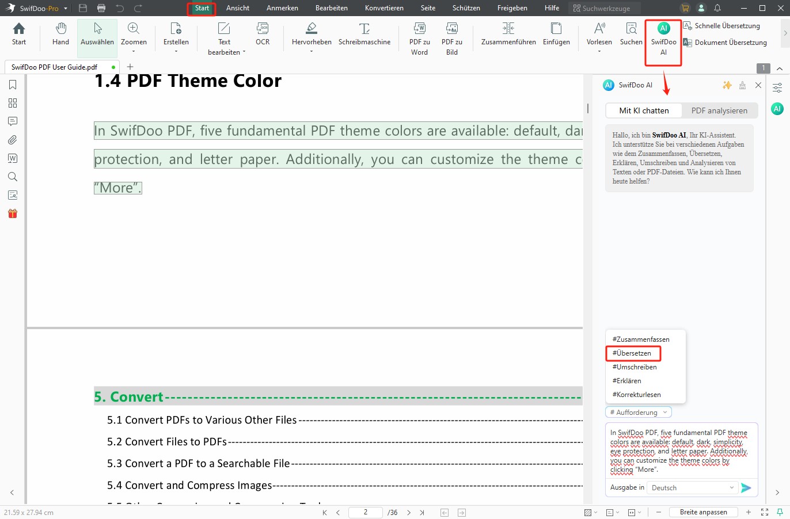
Task: Open the comments sidebar panel
Action: point(13,121)
